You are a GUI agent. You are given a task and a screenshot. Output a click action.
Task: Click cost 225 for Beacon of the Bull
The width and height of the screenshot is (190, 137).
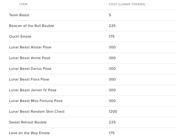click(x=112, y=26)
